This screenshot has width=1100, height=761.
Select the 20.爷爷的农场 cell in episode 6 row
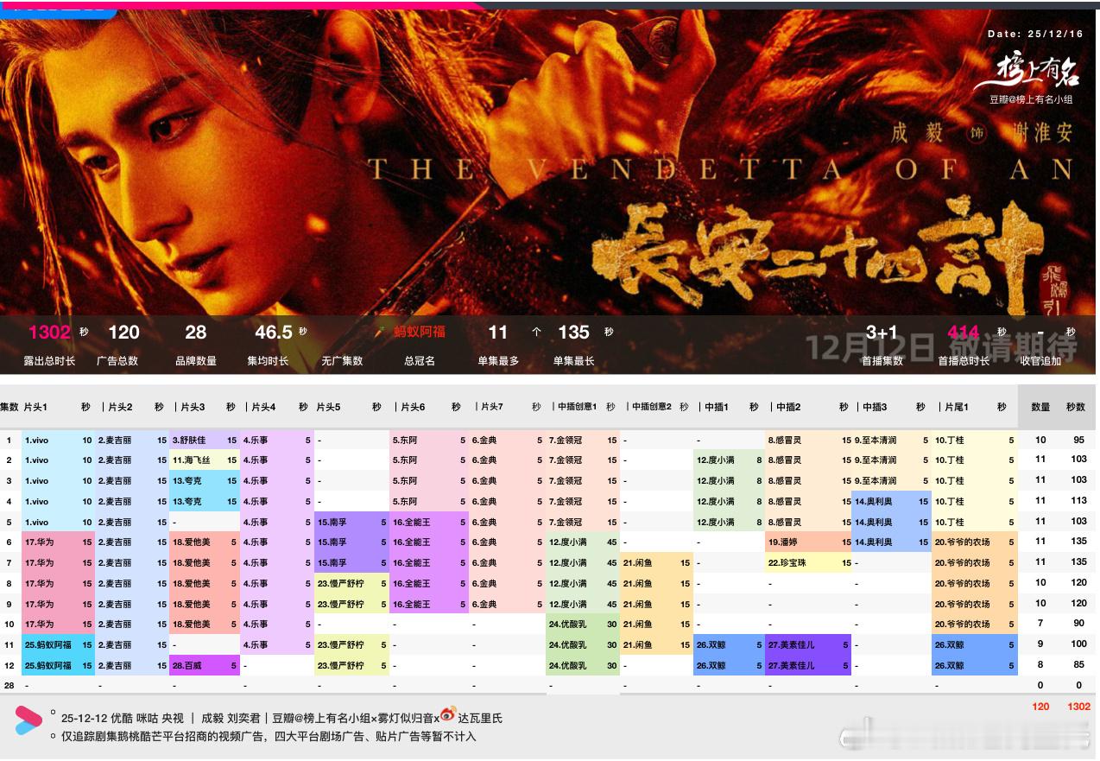pos(975,542)
